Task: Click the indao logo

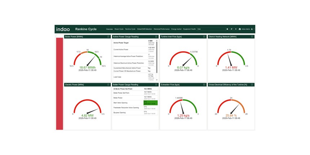Action: [x=63, y=29]
